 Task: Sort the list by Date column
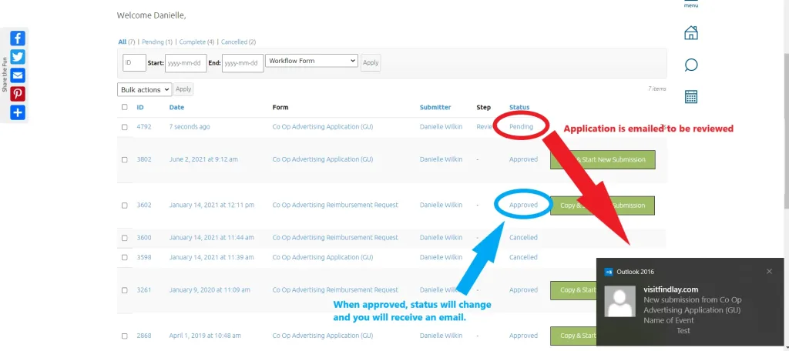click(176, 107)
